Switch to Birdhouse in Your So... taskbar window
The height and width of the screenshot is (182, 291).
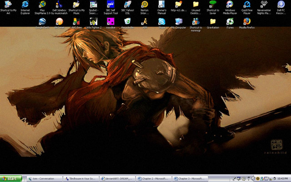coord(81,179)
